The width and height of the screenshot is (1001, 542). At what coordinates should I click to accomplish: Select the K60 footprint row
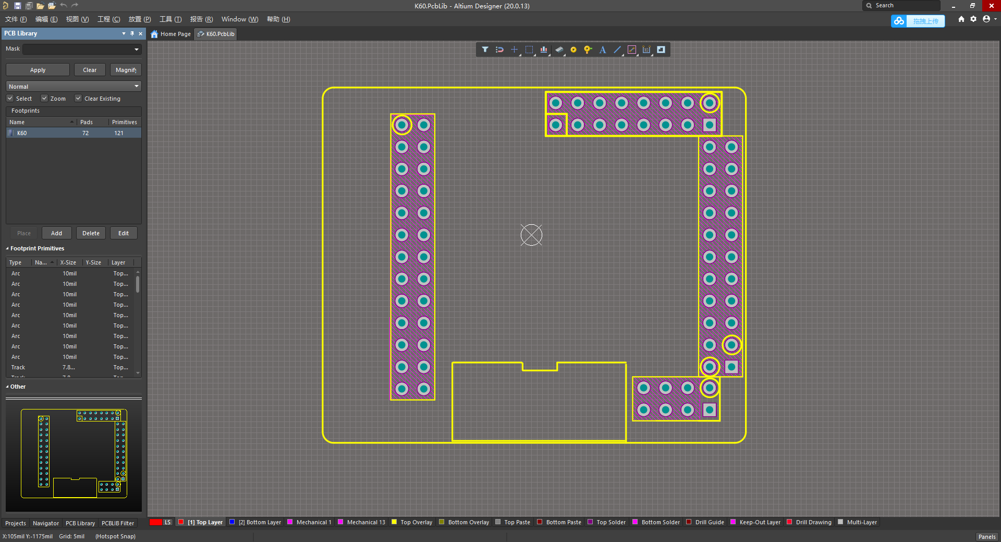(74, 133)
